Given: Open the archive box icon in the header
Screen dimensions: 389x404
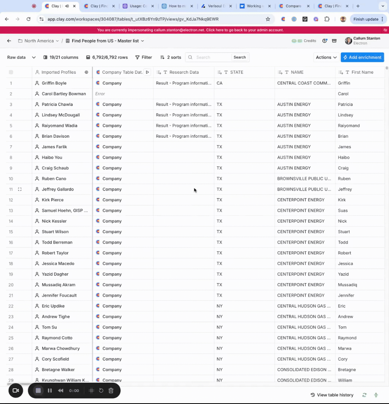Looking at the screenshot, I should point(334,41).
